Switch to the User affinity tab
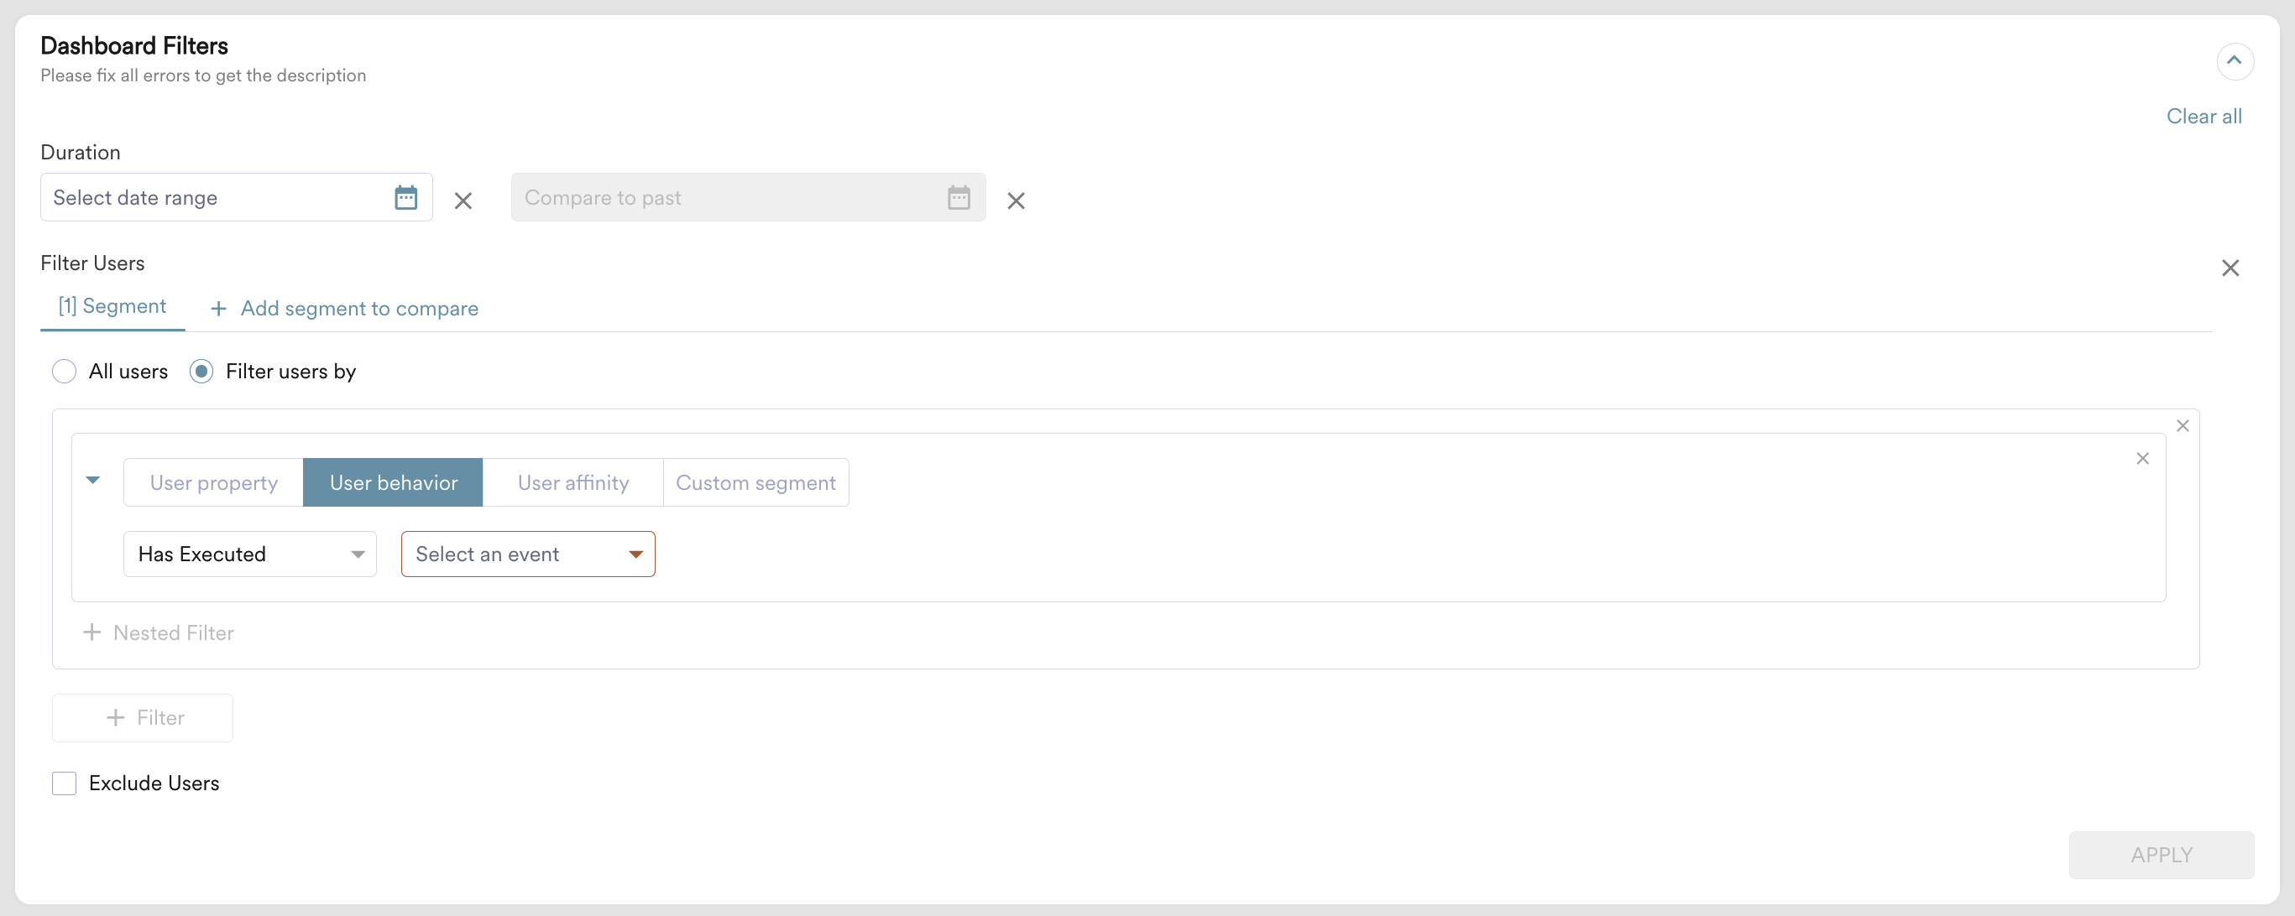 pos(572,482)
